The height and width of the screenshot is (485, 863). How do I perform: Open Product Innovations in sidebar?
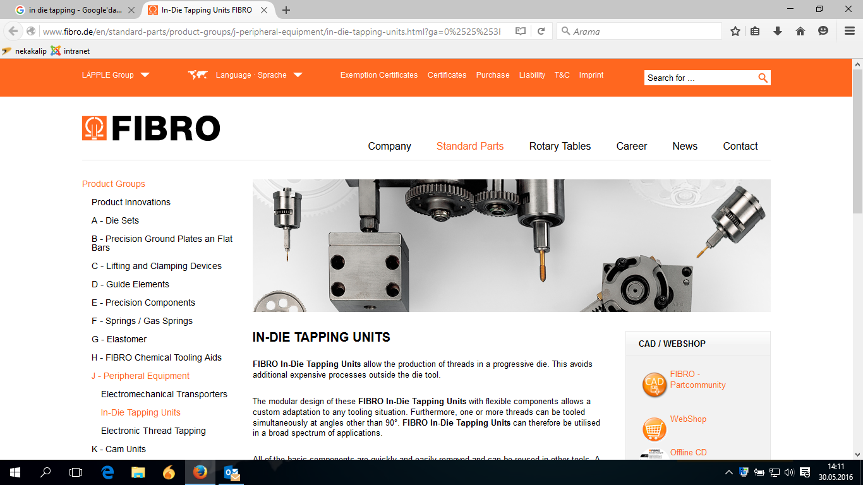[131, 202]
